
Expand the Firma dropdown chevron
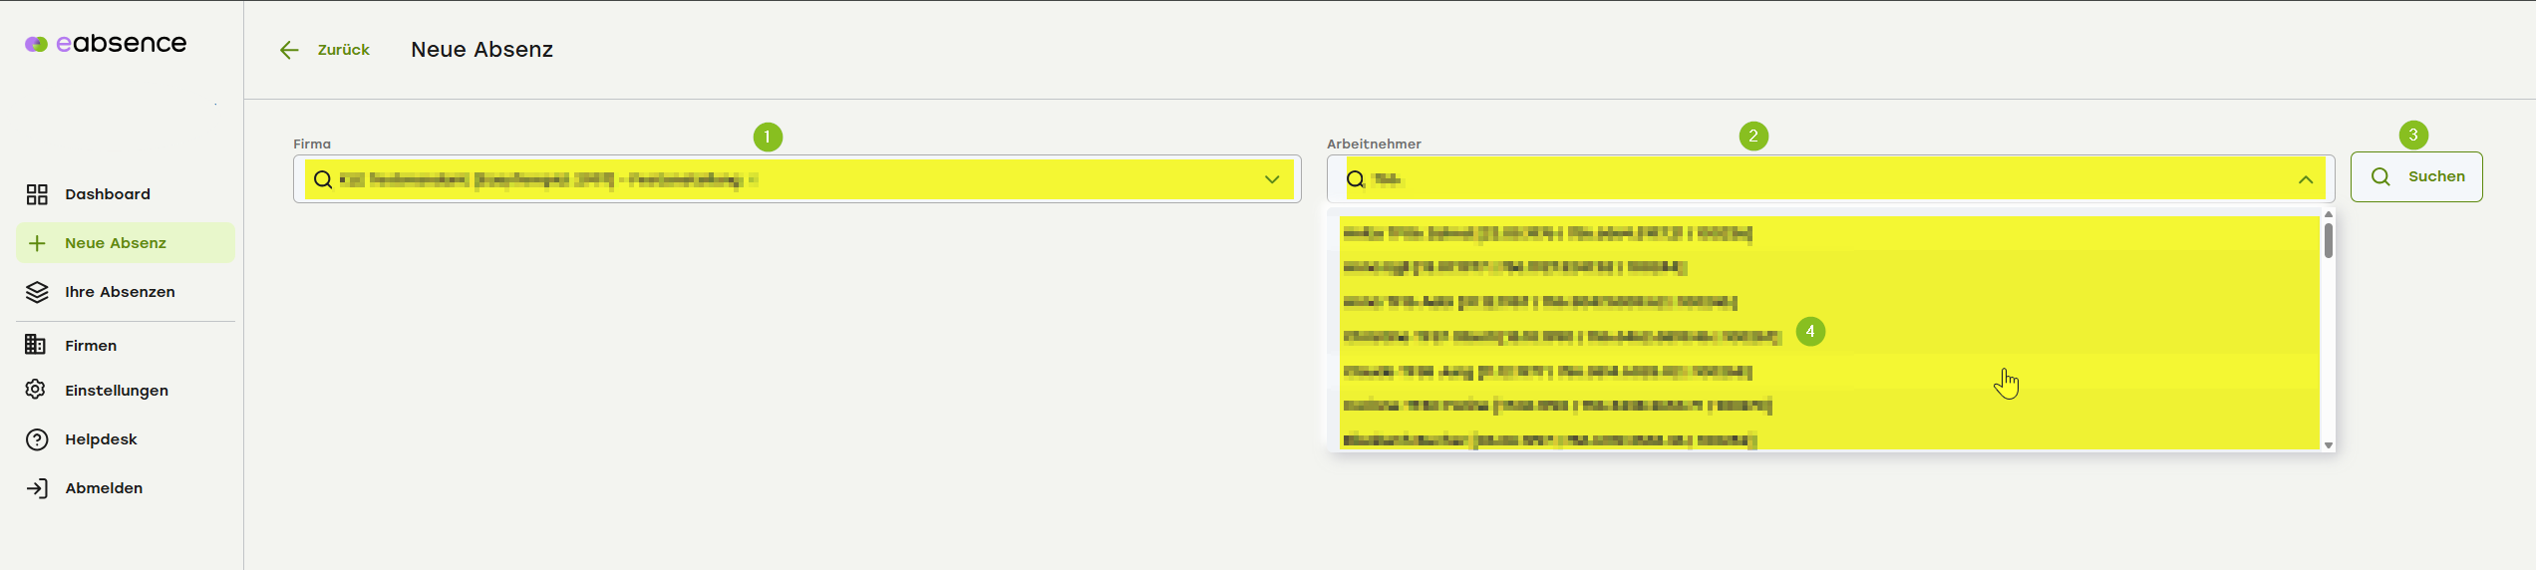click(x=1272, y=179)
